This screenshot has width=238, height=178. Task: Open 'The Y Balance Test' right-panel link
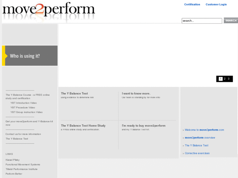click(x=196, y=145)
